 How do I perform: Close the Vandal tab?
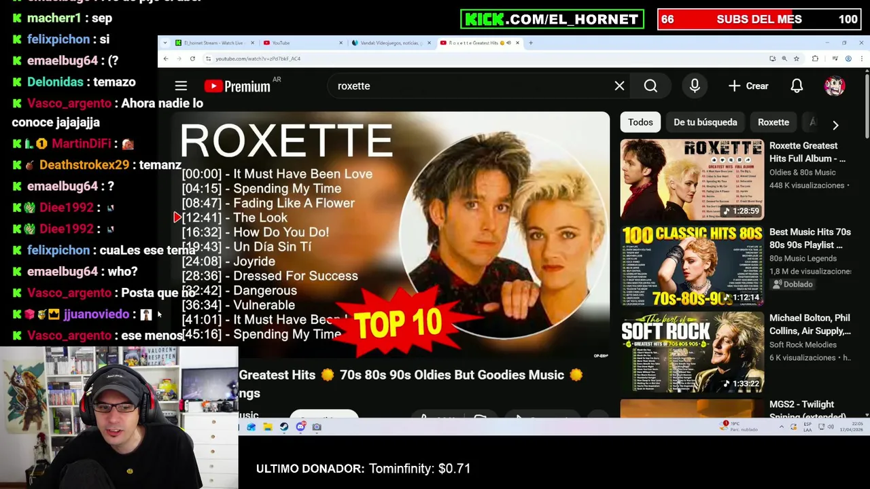tap(430, 43)
